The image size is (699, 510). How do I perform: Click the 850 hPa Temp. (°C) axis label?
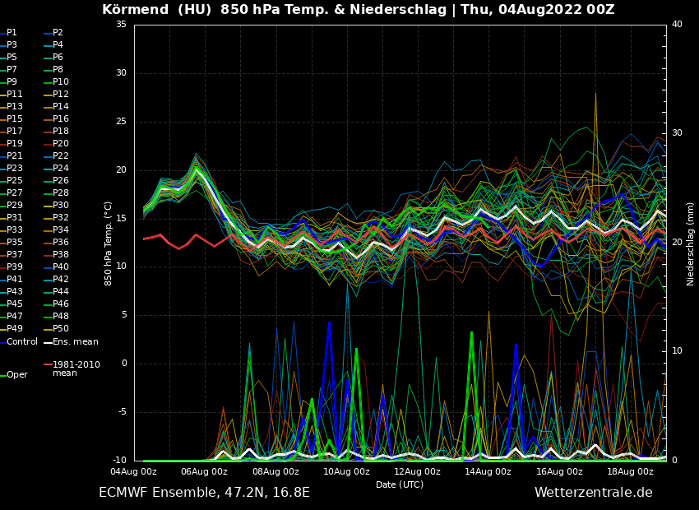click(109, 243)
